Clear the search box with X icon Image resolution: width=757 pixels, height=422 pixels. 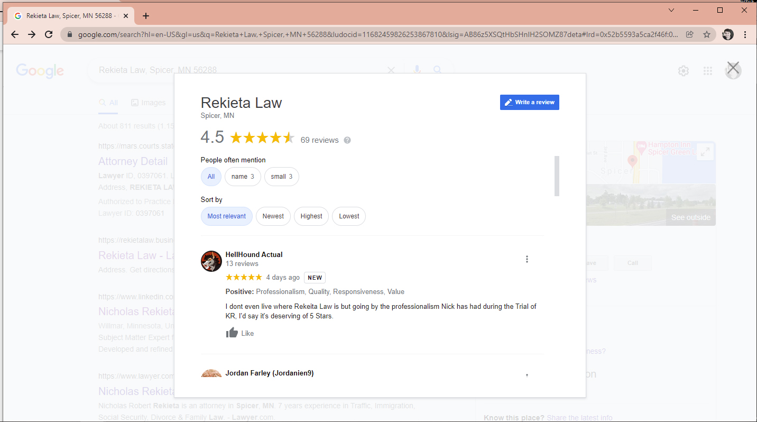click(391, 70)
